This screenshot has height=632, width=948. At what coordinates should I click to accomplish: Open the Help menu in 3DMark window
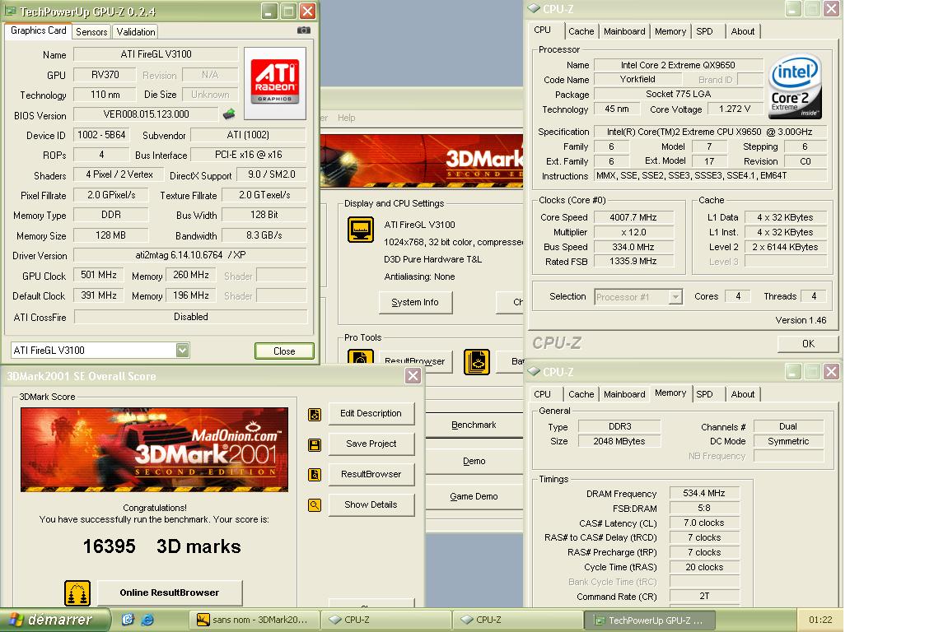coord(347,118)
